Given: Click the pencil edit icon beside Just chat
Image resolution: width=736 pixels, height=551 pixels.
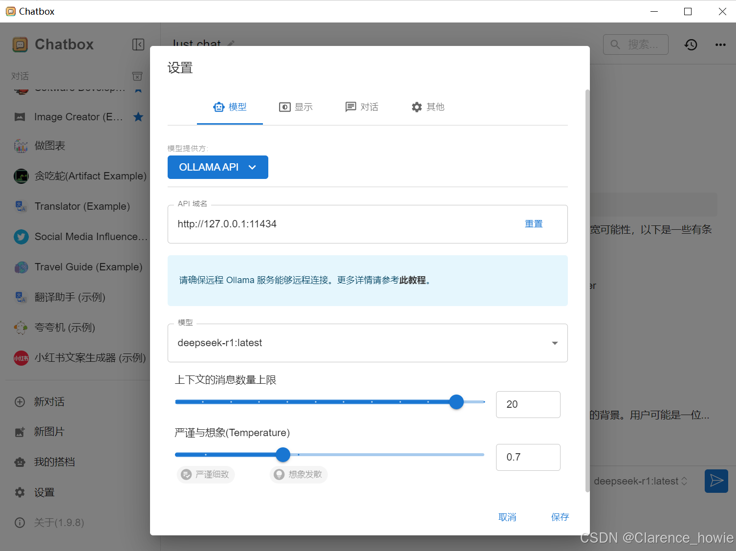Looking at the screenshot, I should [231, 44].
